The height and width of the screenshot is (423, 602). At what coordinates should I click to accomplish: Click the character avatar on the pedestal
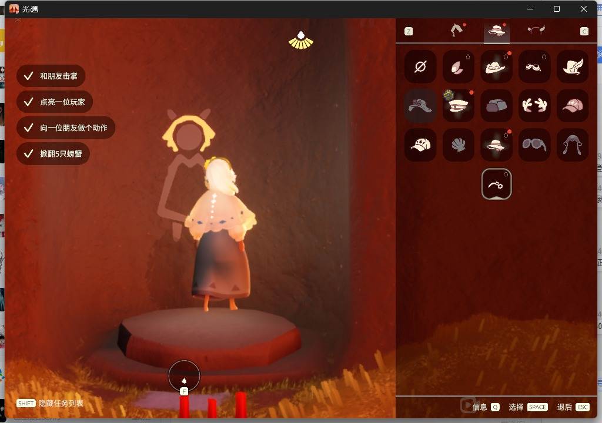[x=221, y=234]
